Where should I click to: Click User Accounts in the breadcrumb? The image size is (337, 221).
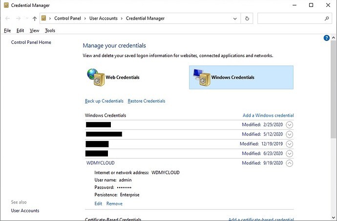[x=104, y=18]
